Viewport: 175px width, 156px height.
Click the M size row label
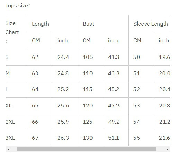point(8,73)
